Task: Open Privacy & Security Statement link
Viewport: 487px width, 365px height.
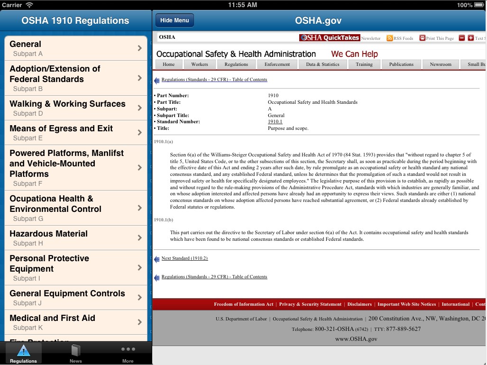Action: pyautogui.click(x=310, y=304)
